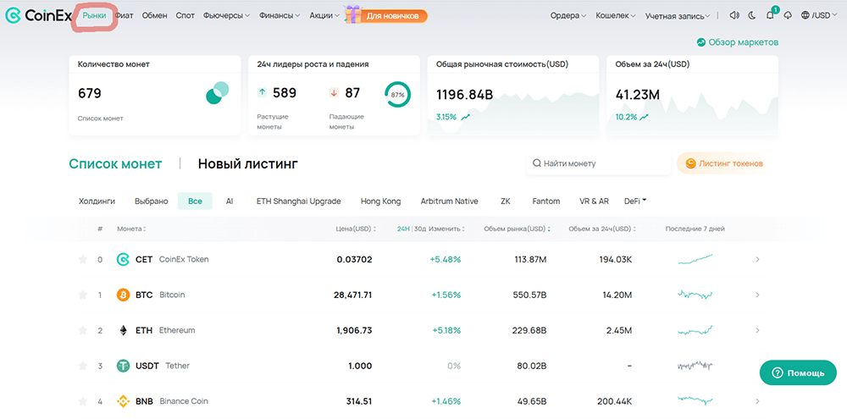Click the Bitcoin orange logo icon
The height and width of the screenshot is (419, 847).
(x=123, y=295)
